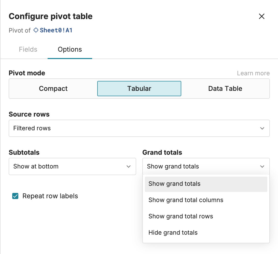Open the Source rows Filtered rows dropdown
This screenshot has height=254, width=278.
tap(139, 128)
